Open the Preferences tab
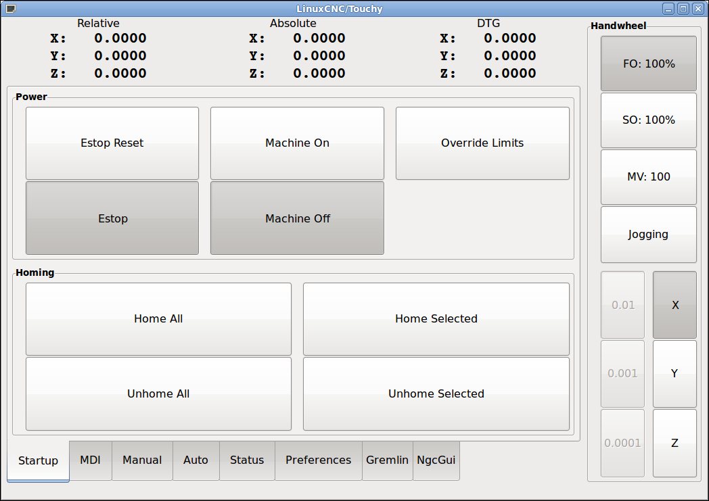This screenshot has height=501, width=709. (x=319, y=460)
